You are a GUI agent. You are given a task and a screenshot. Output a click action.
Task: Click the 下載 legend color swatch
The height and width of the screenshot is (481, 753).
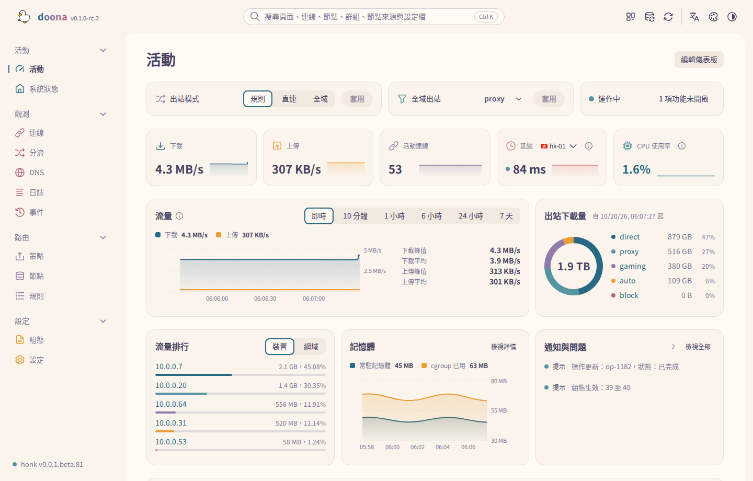coord(158,235)
